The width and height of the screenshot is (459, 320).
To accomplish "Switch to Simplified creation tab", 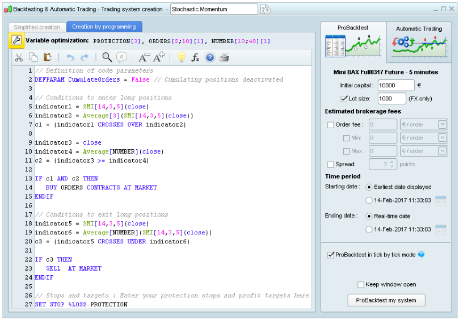I will click(37, 27).
